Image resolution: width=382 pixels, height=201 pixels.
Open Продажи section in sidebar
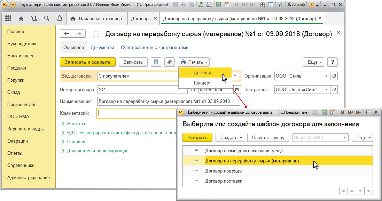(17, 68)
